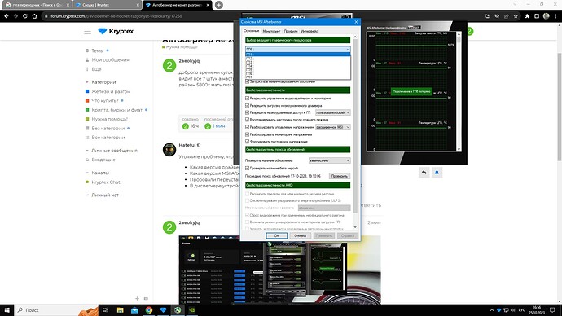Bookmark this page with the star icon
Viewport: 562px width, 316px height.
pyautogui.click(x=516, y=16)
